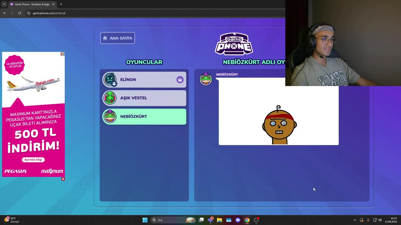Close the Gartic Phone browser tab
The height and width of the screenshot is (225, 401).
coord(53,4)
